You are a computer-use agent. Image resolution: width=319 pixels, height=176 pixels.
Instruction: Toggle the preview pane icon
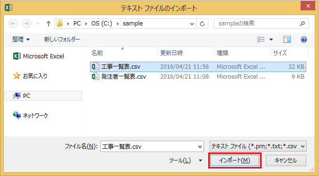pyautogui.click(x=287, y=40)
